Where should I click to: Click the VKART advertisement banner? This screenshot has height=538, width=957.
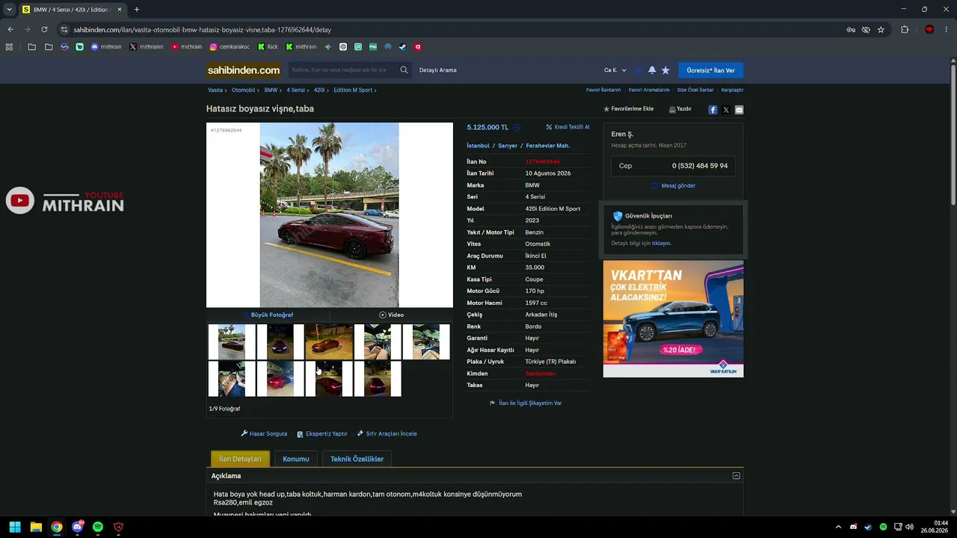tap(674, 319)
